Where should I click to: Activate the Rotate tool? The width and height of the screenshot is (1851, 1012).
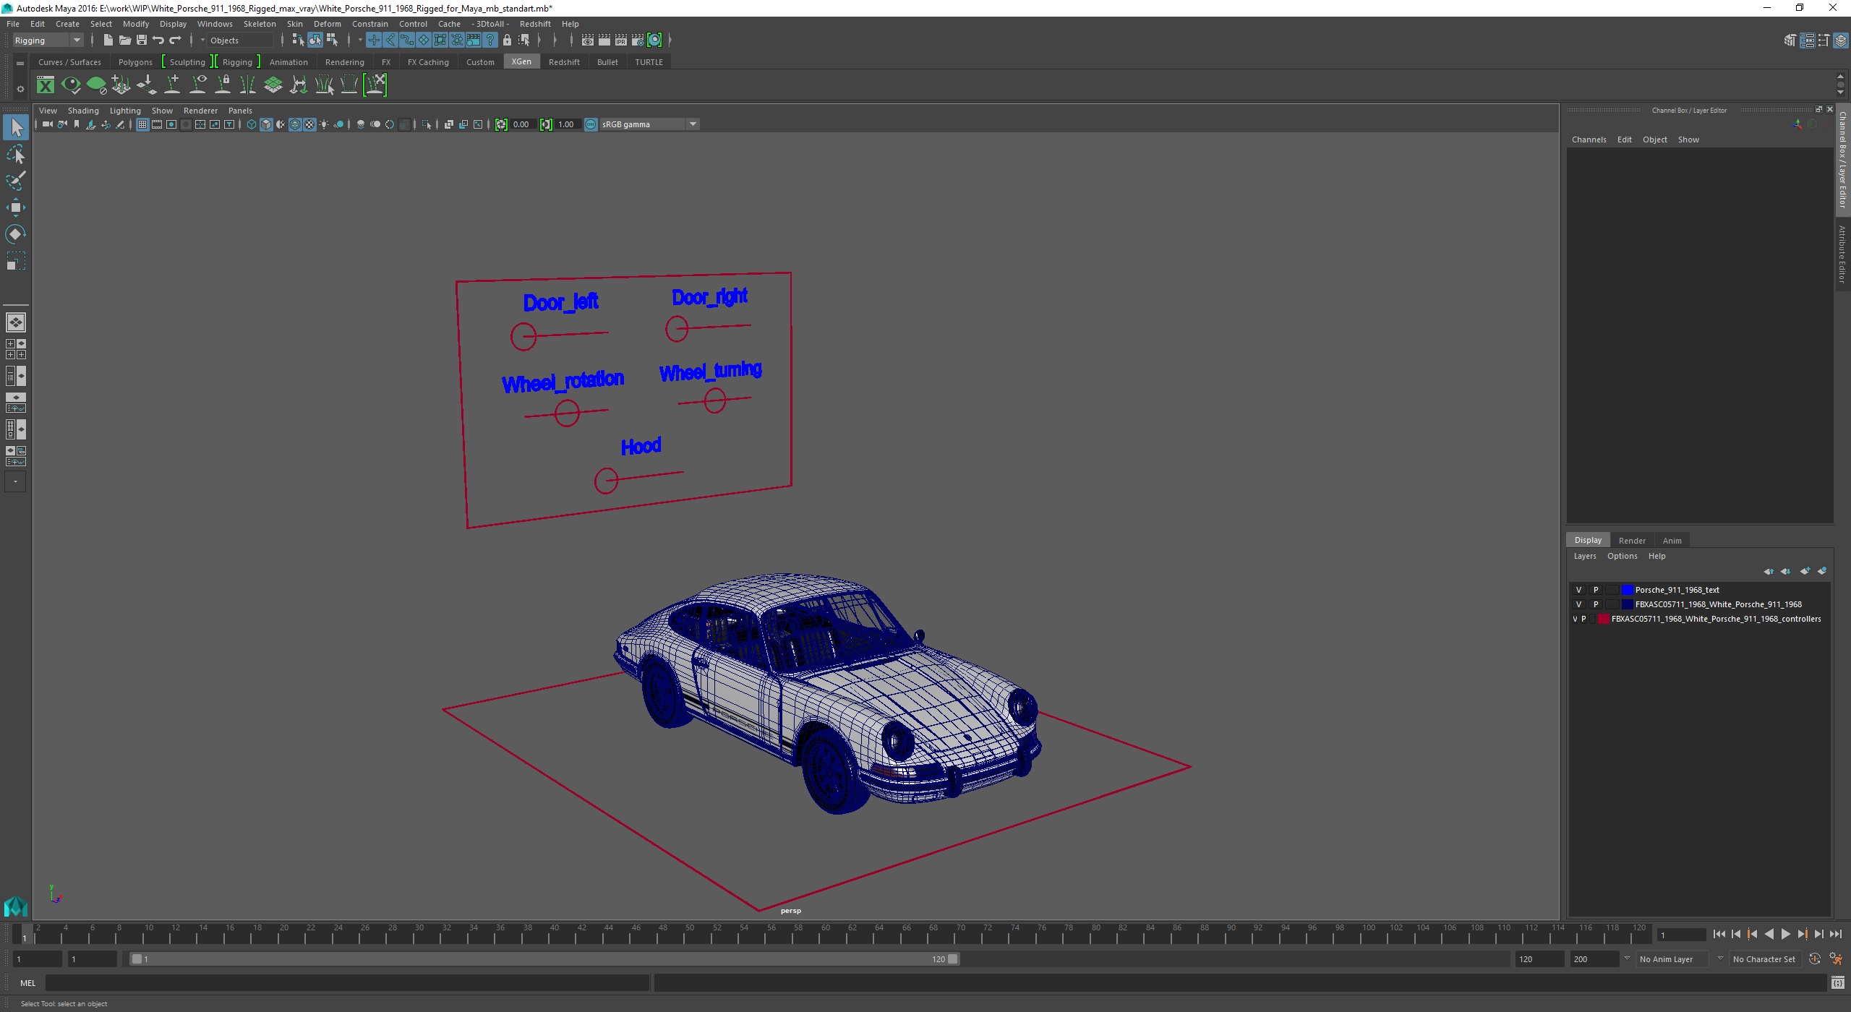(15, 234)
